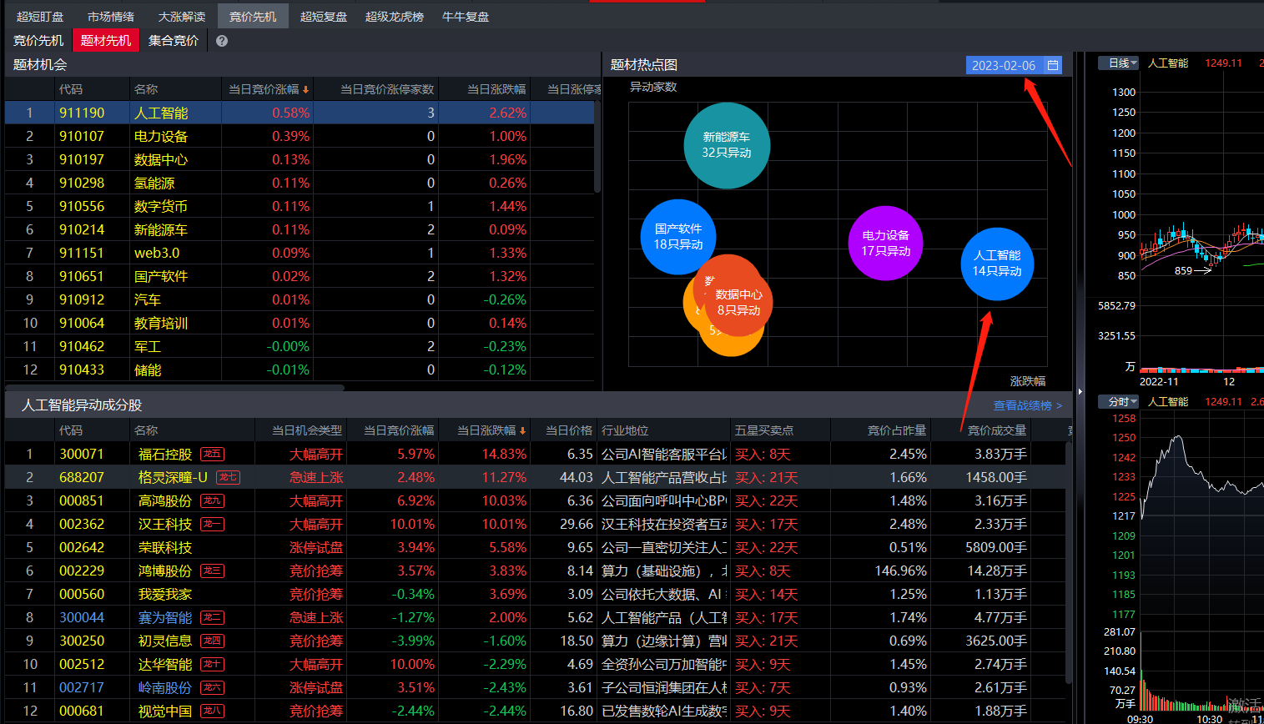Click the help question mark icon
Screen dimensions: 1264x724
222,41
